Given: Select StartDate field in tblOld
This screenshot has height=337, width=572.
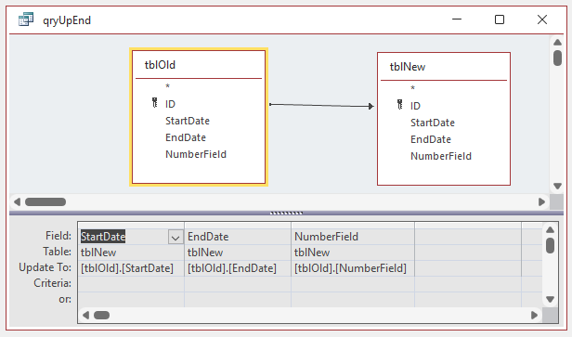Looking at the screenshot, I should (x=188, y=121).
